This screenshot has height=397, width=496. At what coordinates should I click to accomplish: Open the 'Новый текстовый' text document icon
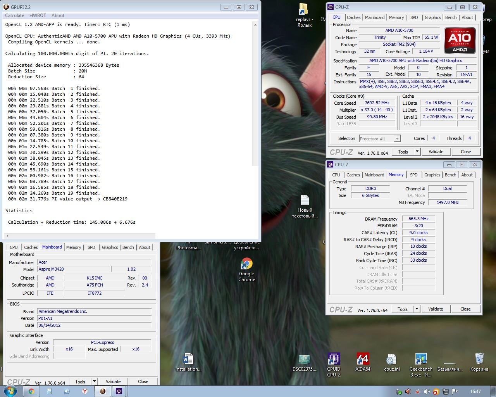pos(305,206)
